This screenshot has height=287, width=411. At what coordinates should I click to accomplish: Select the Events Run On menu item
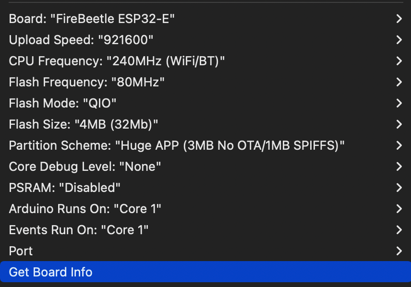[x=205, y=230]
